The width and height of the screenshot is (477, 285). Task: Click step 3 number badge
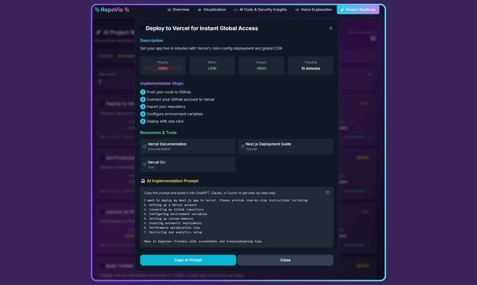[x=143, y=106]
